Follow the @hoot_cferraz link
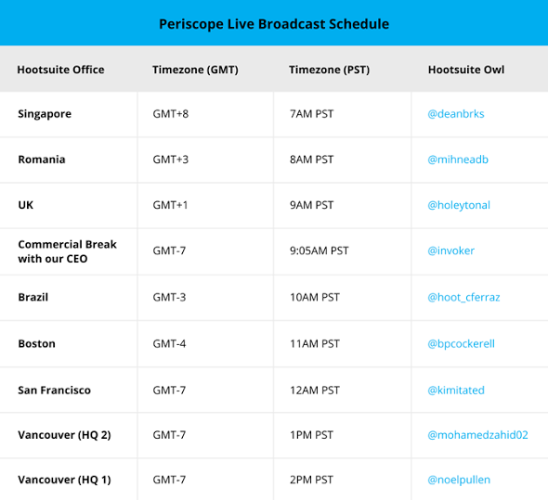This screenshot has width=548, height=500. coord(463,297)
